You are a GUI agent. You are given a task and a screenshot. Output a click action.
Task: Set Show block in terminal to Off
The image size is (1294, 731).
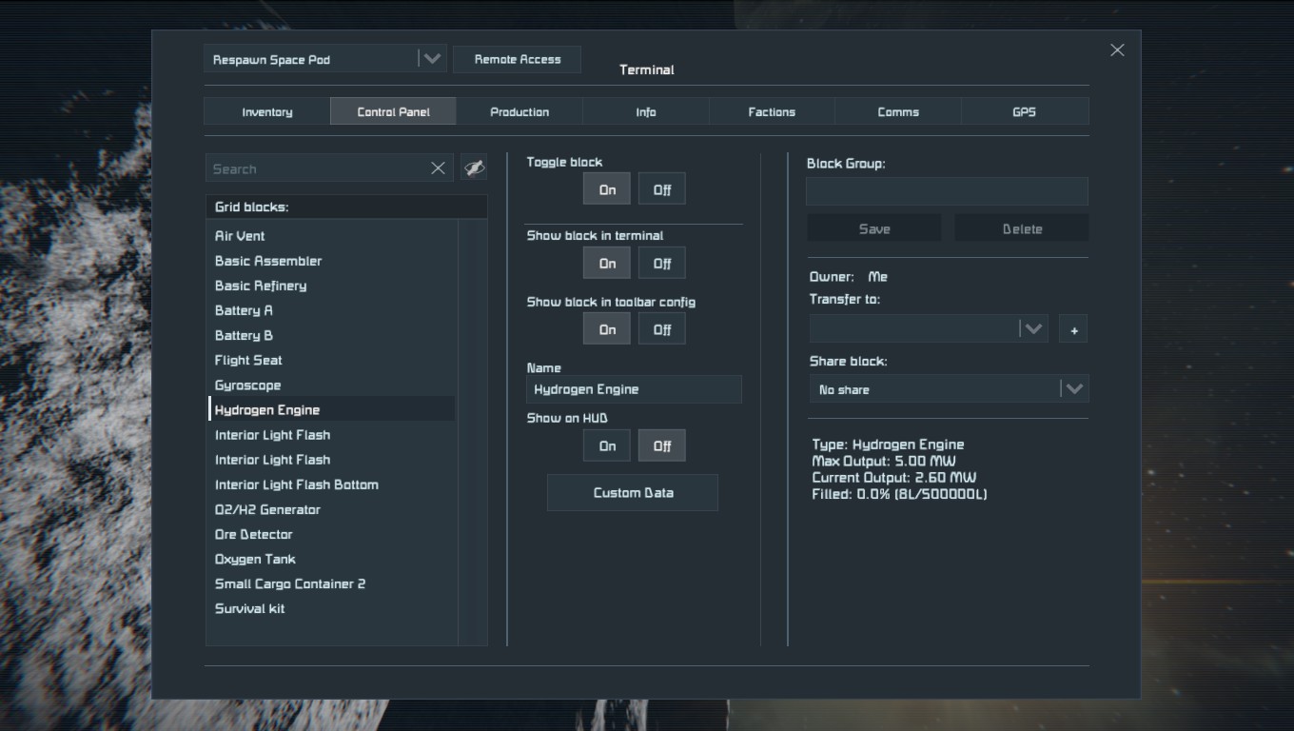(661, 264)
